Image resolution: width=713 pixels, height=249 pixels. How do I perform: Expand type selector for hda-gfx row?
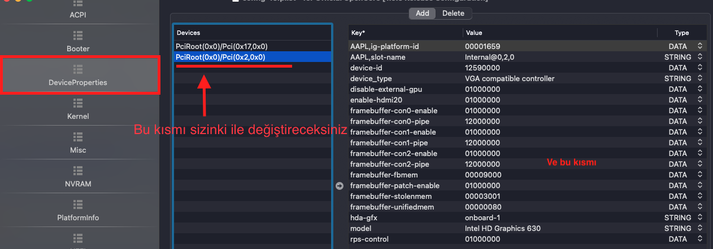click(x=700, y=217)
